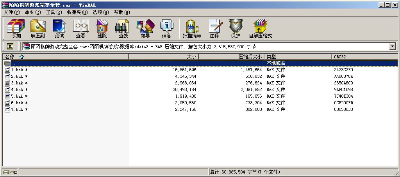Screen dimensions: 400x177
Task: Open the Tools (工具) menu
Action: pyautogui.click(x=54, y=12)
